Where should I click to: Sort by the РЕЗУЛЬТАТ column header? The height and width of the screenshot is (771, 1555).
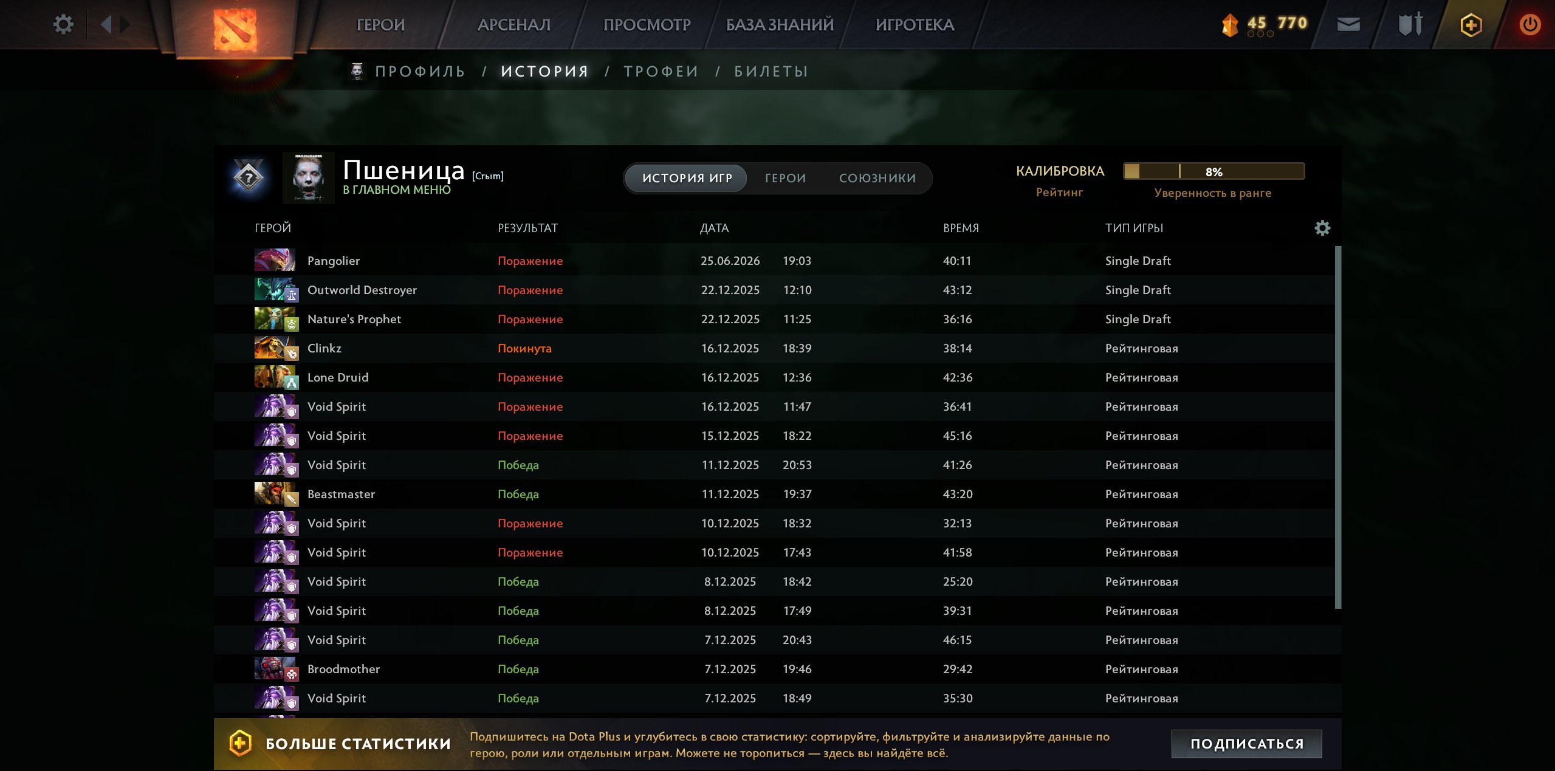click(527, 228)
